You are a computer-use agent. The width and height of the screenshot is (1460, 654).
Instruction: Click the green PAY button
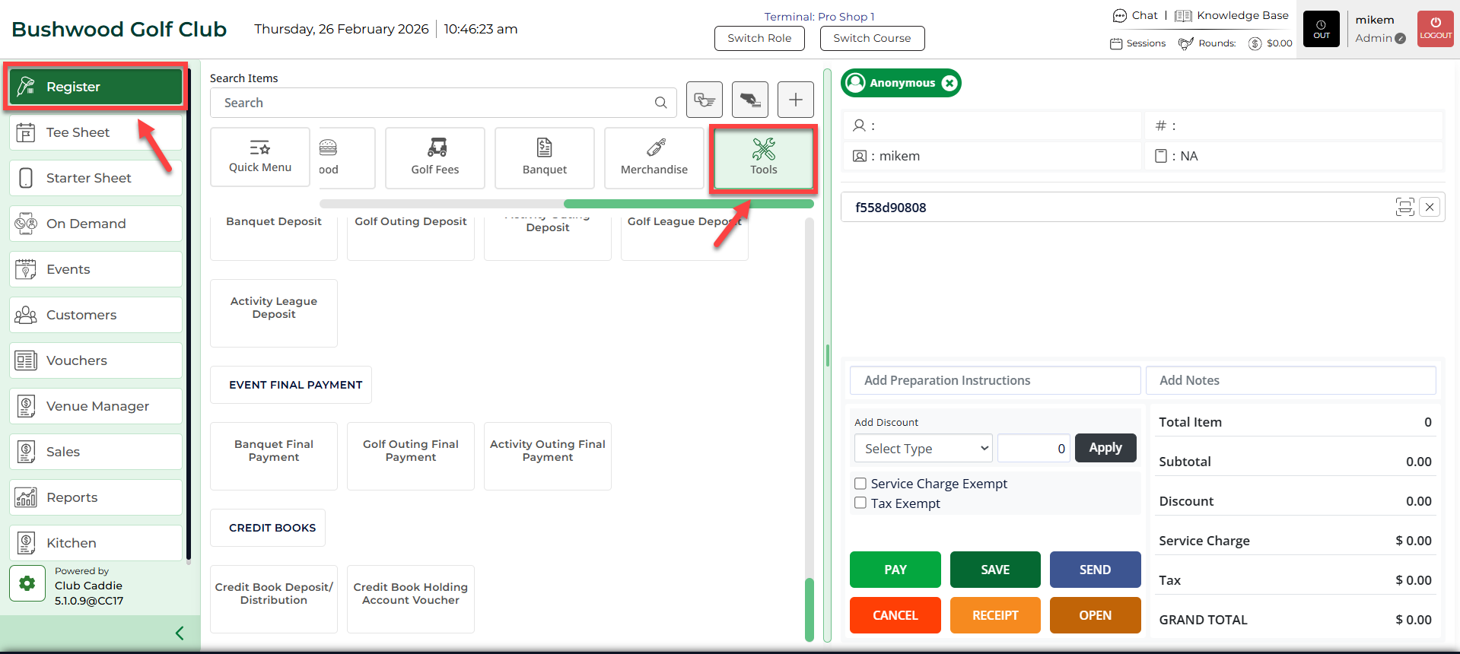(895, 570)
